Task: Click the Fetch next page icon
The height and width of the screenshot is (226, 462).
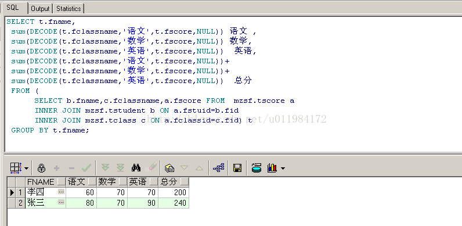Action: tap(105, 168)
